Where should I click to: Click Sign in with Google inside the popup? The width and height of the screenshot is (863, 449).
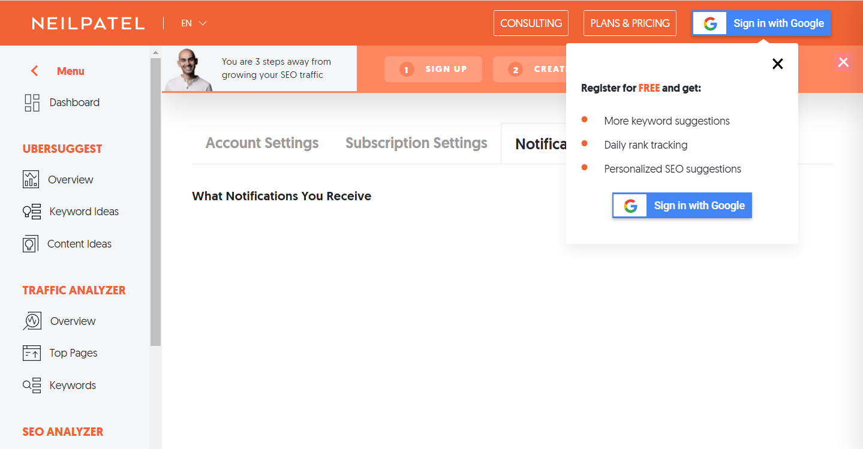682,206
